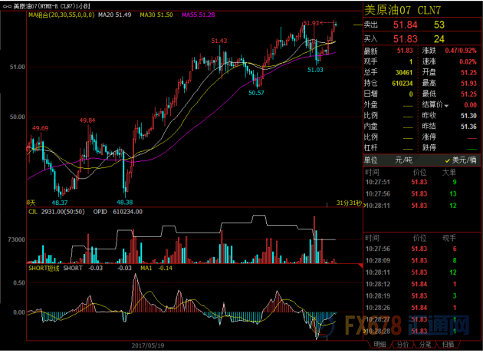The image size is (483, 353).
Task: Click the 速涨 value 0.02%
Action: pos(468,61)
